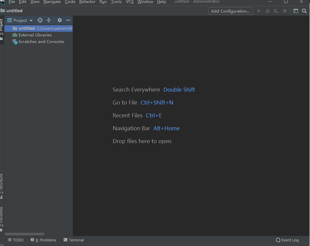Toggle the Favorites tool window side tab
310x246 pixels.
[x=2, y=217]
